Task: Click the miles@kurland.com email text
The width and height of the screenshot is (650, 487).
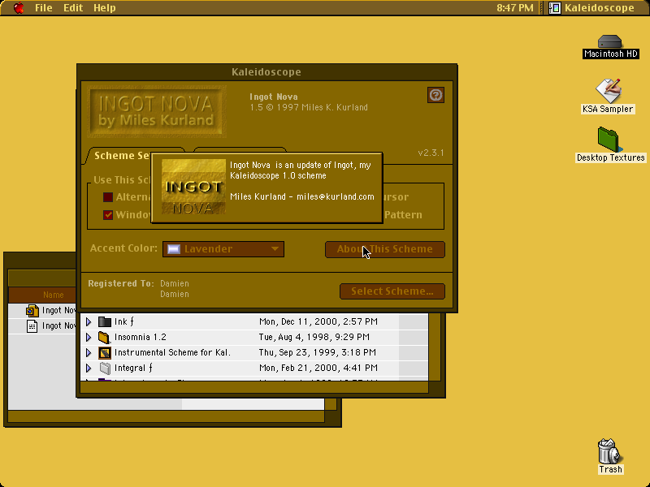Action: (336, 196)
